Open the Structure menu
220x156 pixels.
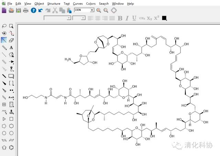54,4
